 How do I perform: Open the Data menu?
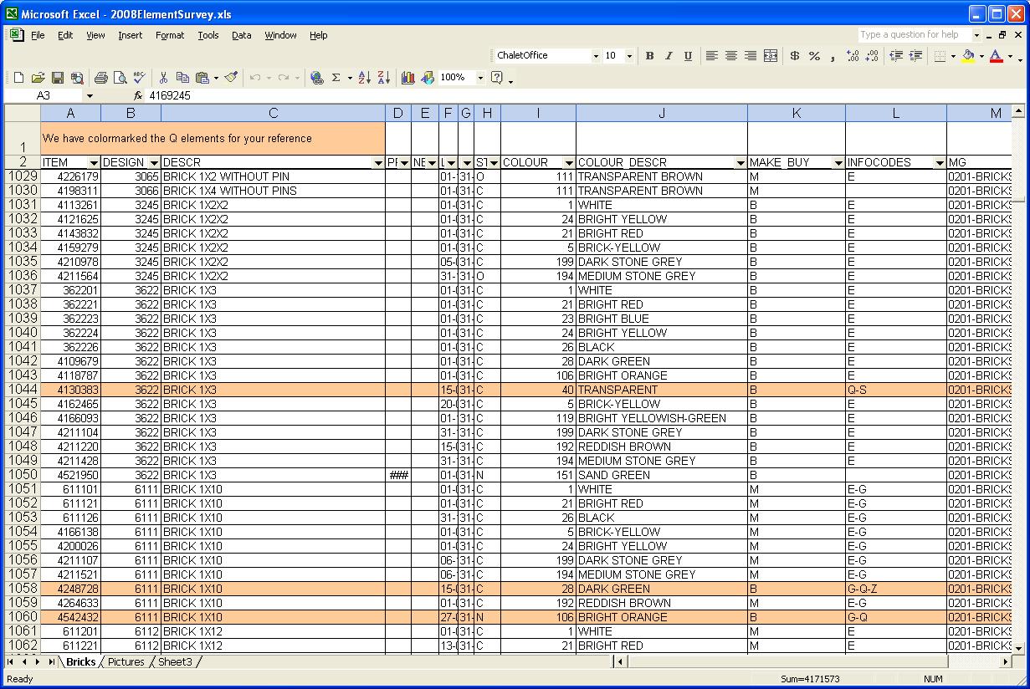click(x=241, y=35)
